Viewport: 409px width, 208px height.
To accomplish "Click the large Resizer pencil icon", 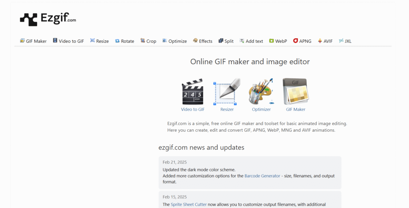I will point(227,92).
